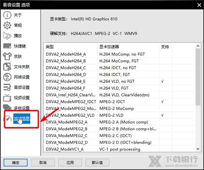The width and height of the screenshot is (204, 170).
Task: Select the DXVA_Intel_H264_ClearVi... row
Action: tap(119, 95)
